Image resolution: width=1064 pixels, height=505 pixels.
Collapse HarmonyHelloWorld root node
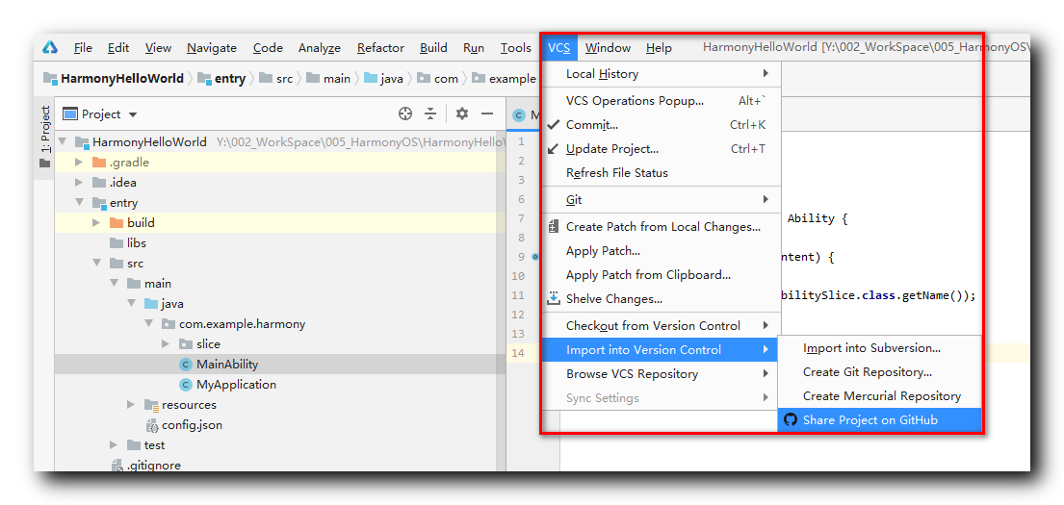[63, 142]
